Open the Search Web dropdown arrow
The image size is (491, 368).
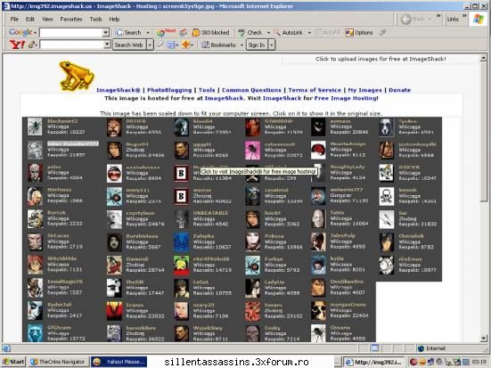(x=150, y=45)
